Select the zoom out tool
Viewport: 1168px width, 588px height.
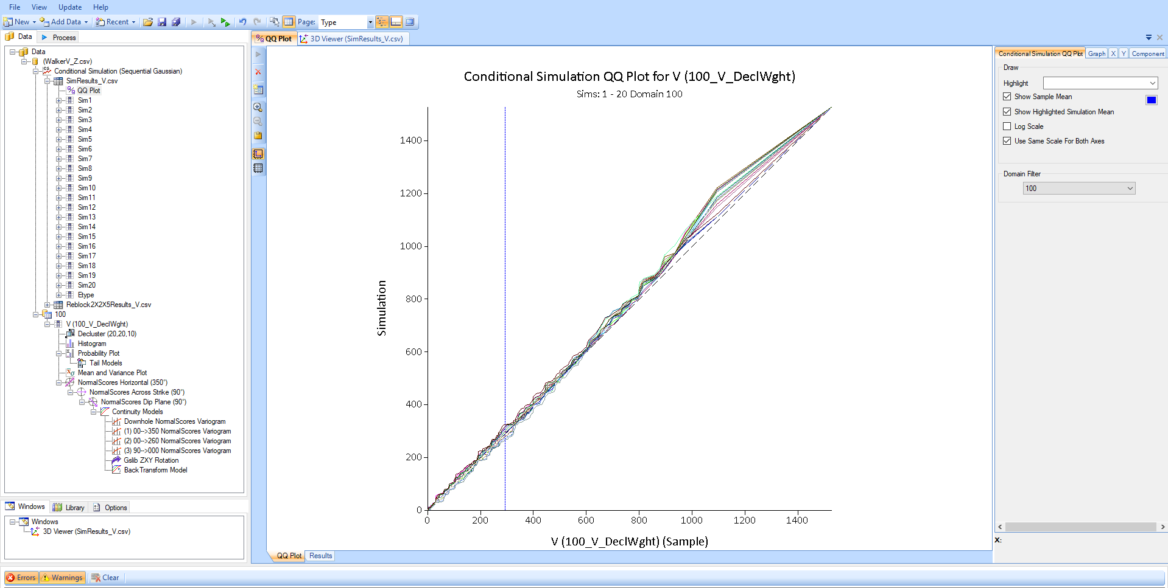[258, 121]
